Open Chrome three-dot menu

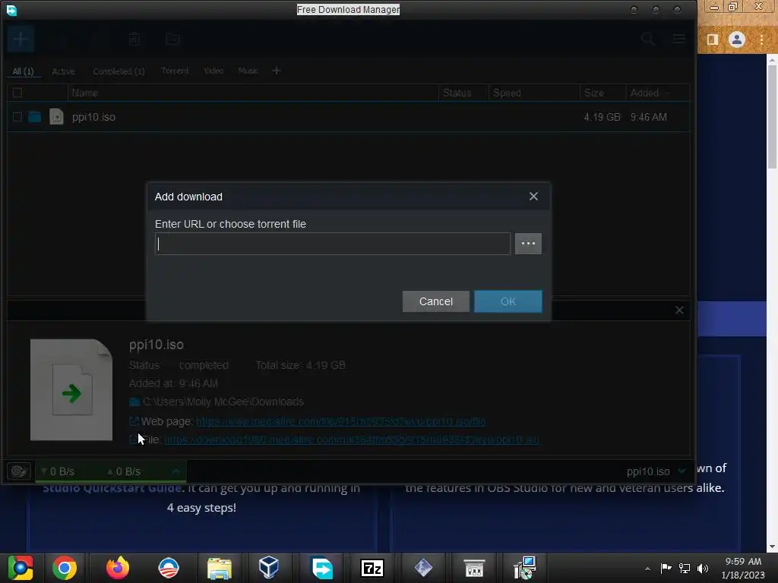click(761, 39)
